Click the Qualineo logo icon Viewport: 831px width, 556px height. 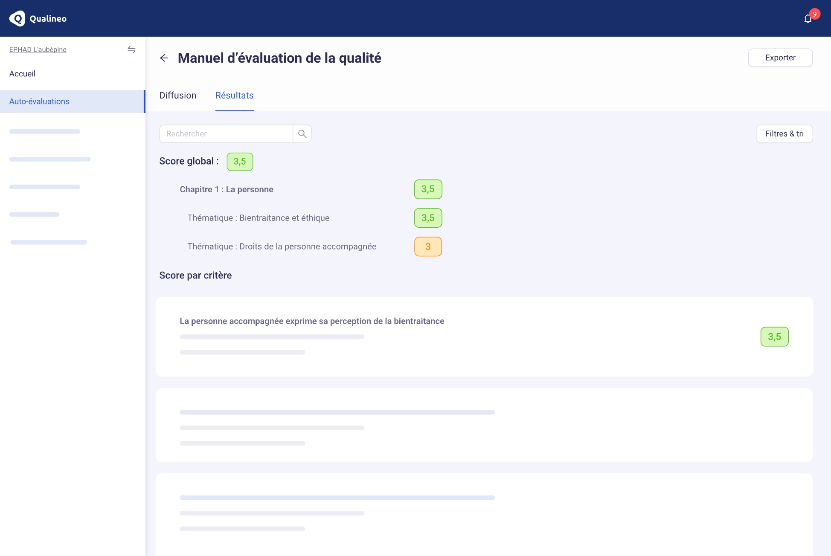click(x=17, y=18)
